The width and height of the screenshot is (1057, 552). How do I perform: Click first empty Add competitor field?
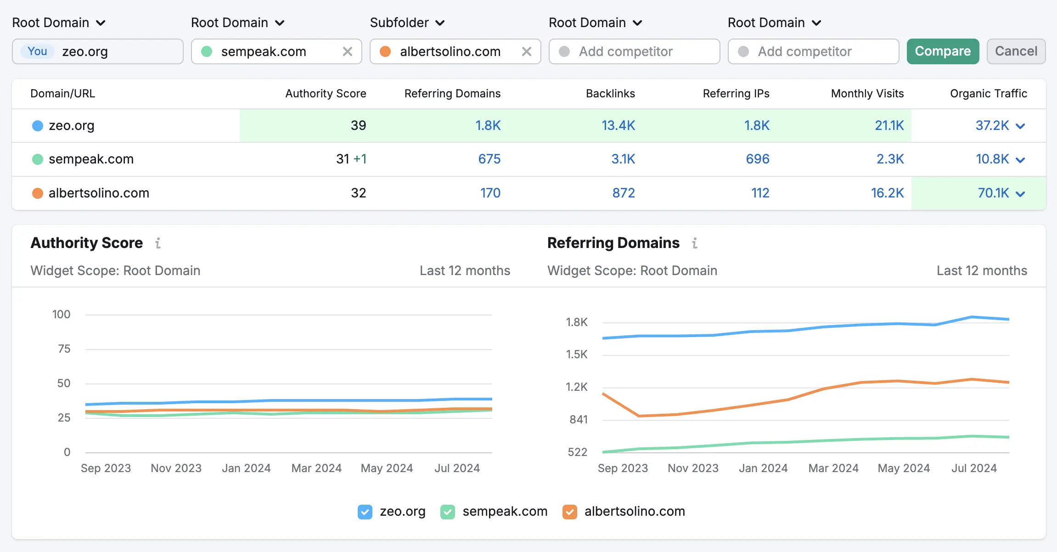coord(634,51)
